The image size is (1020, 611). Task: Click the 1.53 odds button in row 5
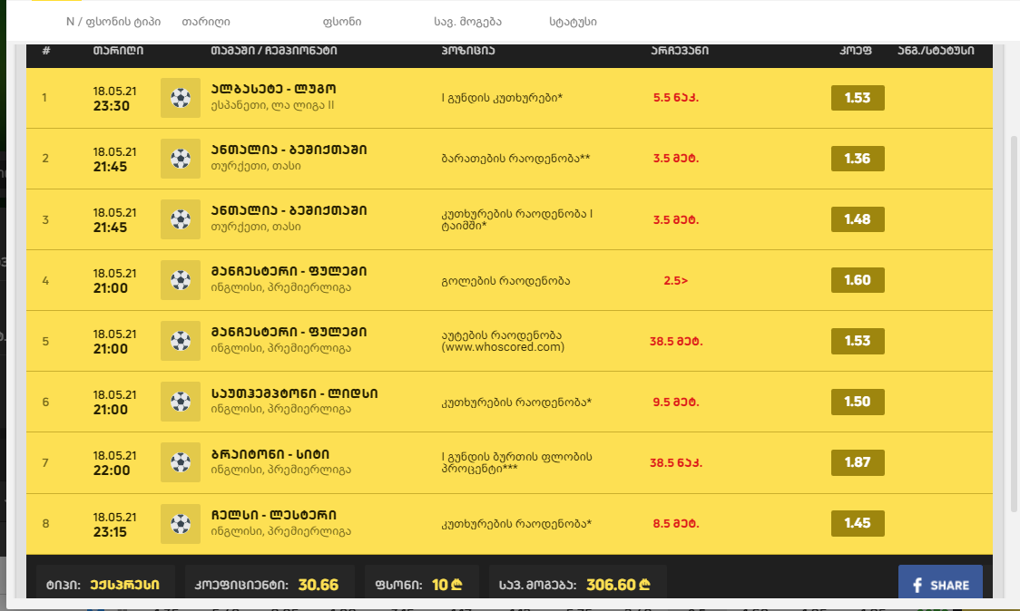coord(858,341)
